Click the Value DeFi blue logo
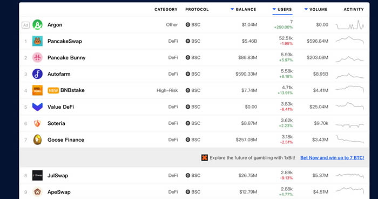The image size is (378, 199). (x=37, y=107)
